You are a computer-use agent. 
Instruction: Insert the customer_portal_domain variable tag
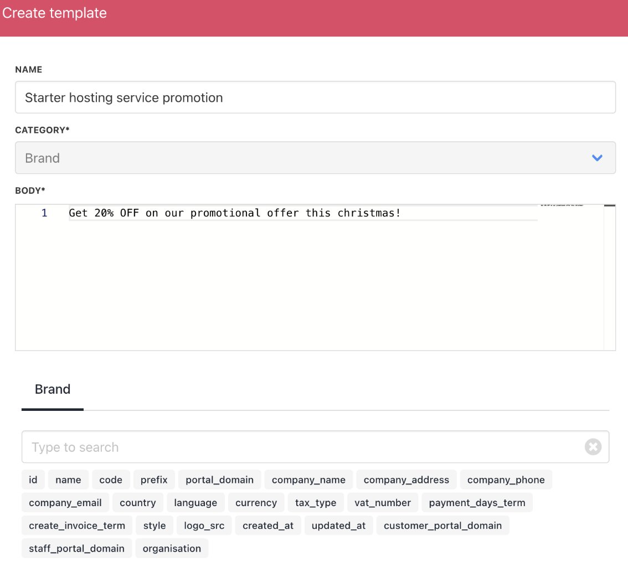click(442, 526)
